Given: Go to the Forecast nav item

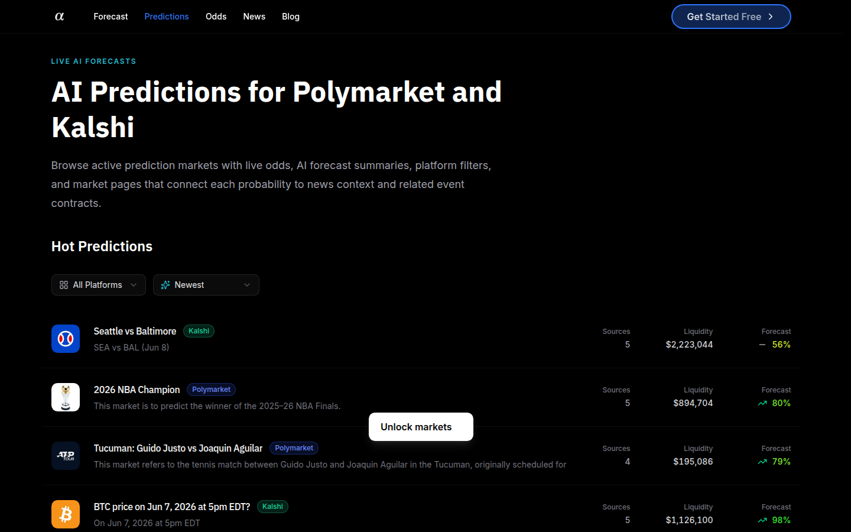Looking at the screenshot, I should click(x=111, y=17).
